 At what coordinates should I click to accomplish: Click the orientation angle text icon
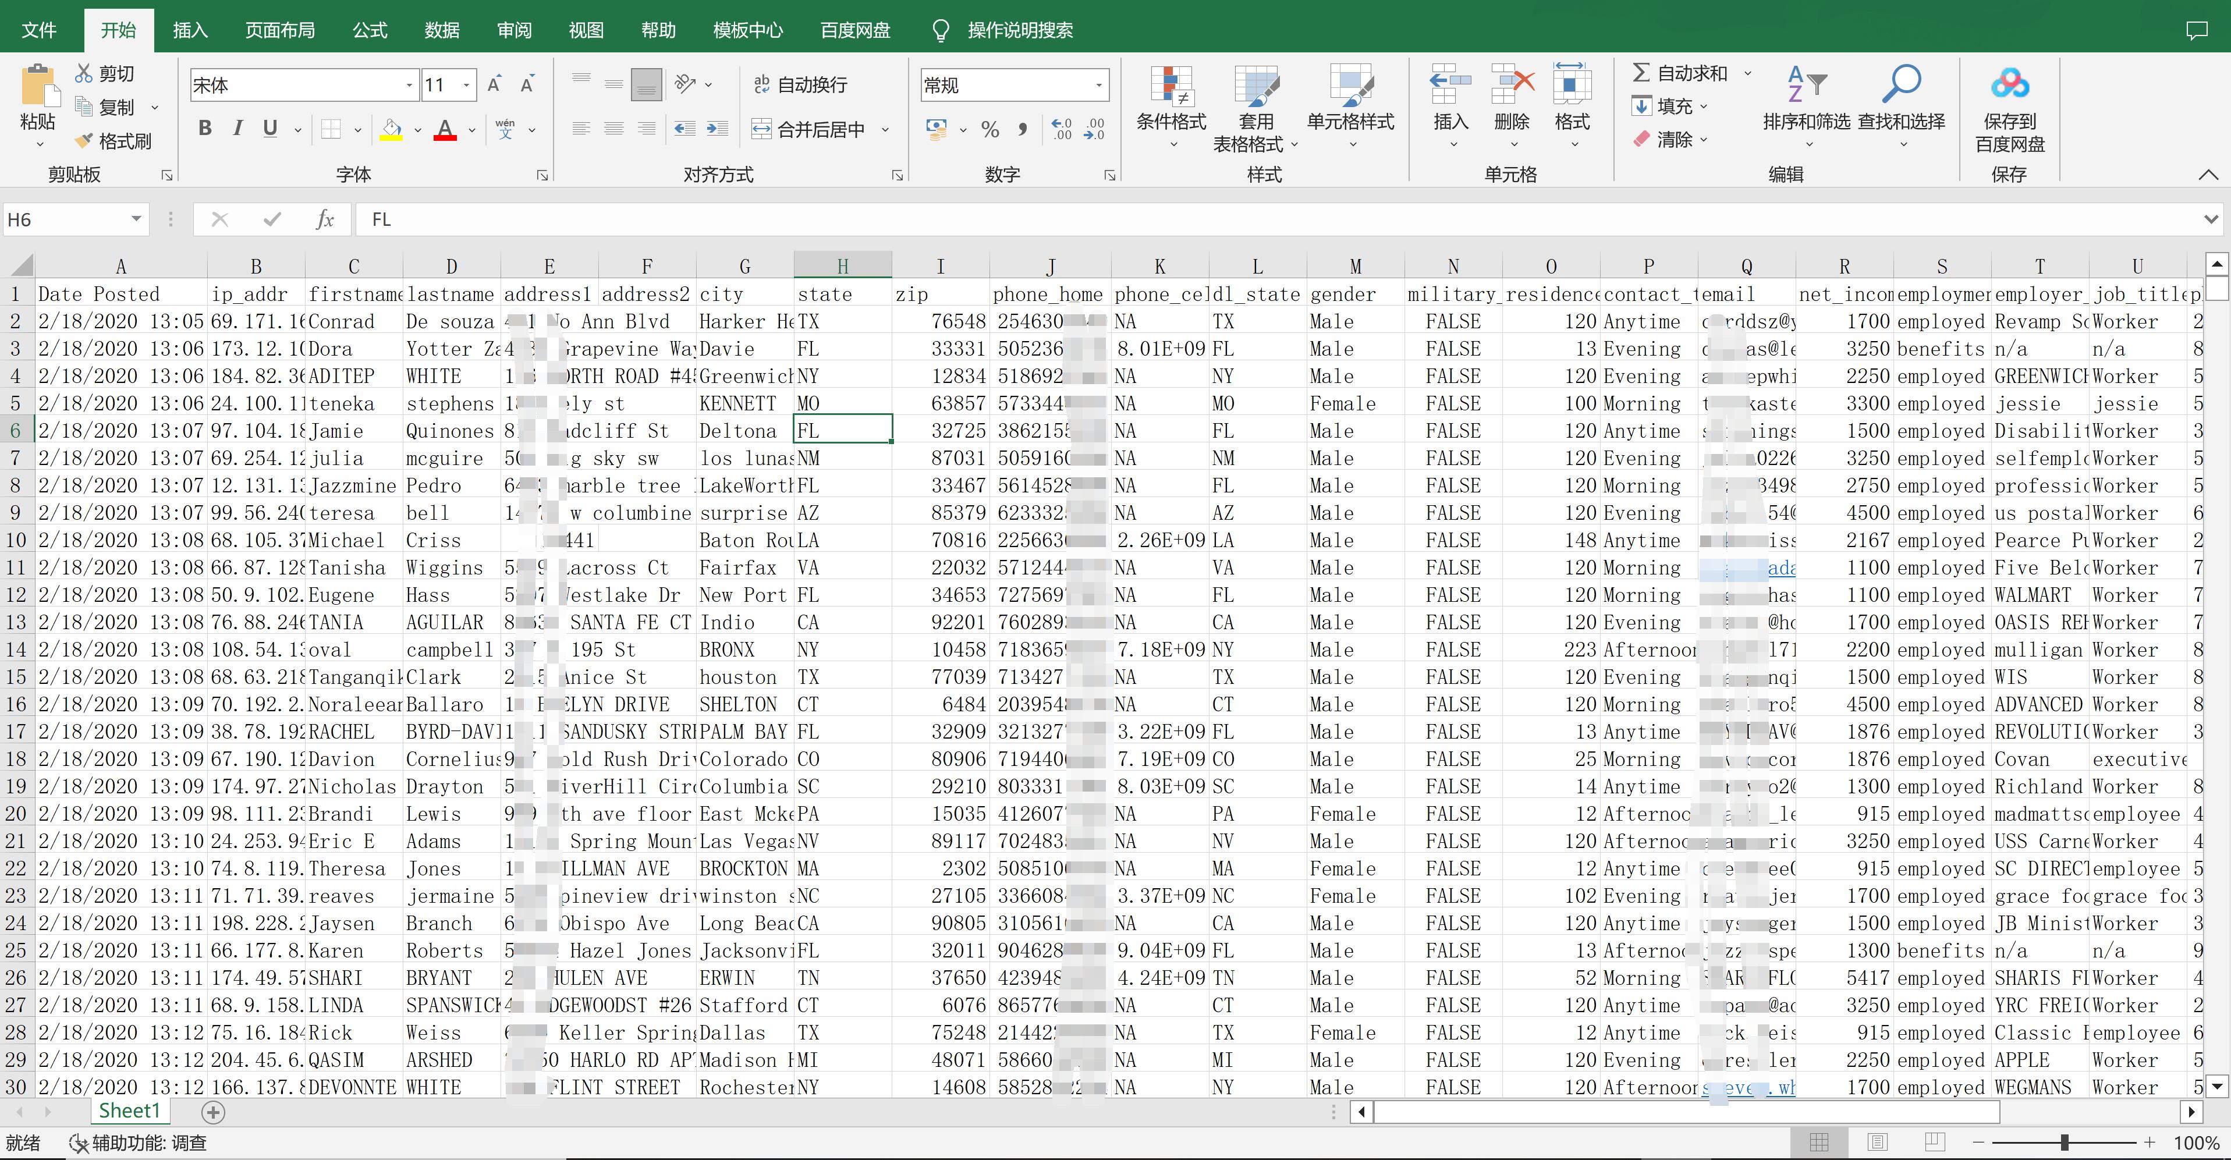point(686,84)
